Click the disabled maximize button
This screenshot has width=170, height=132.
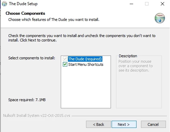(147, 4)
